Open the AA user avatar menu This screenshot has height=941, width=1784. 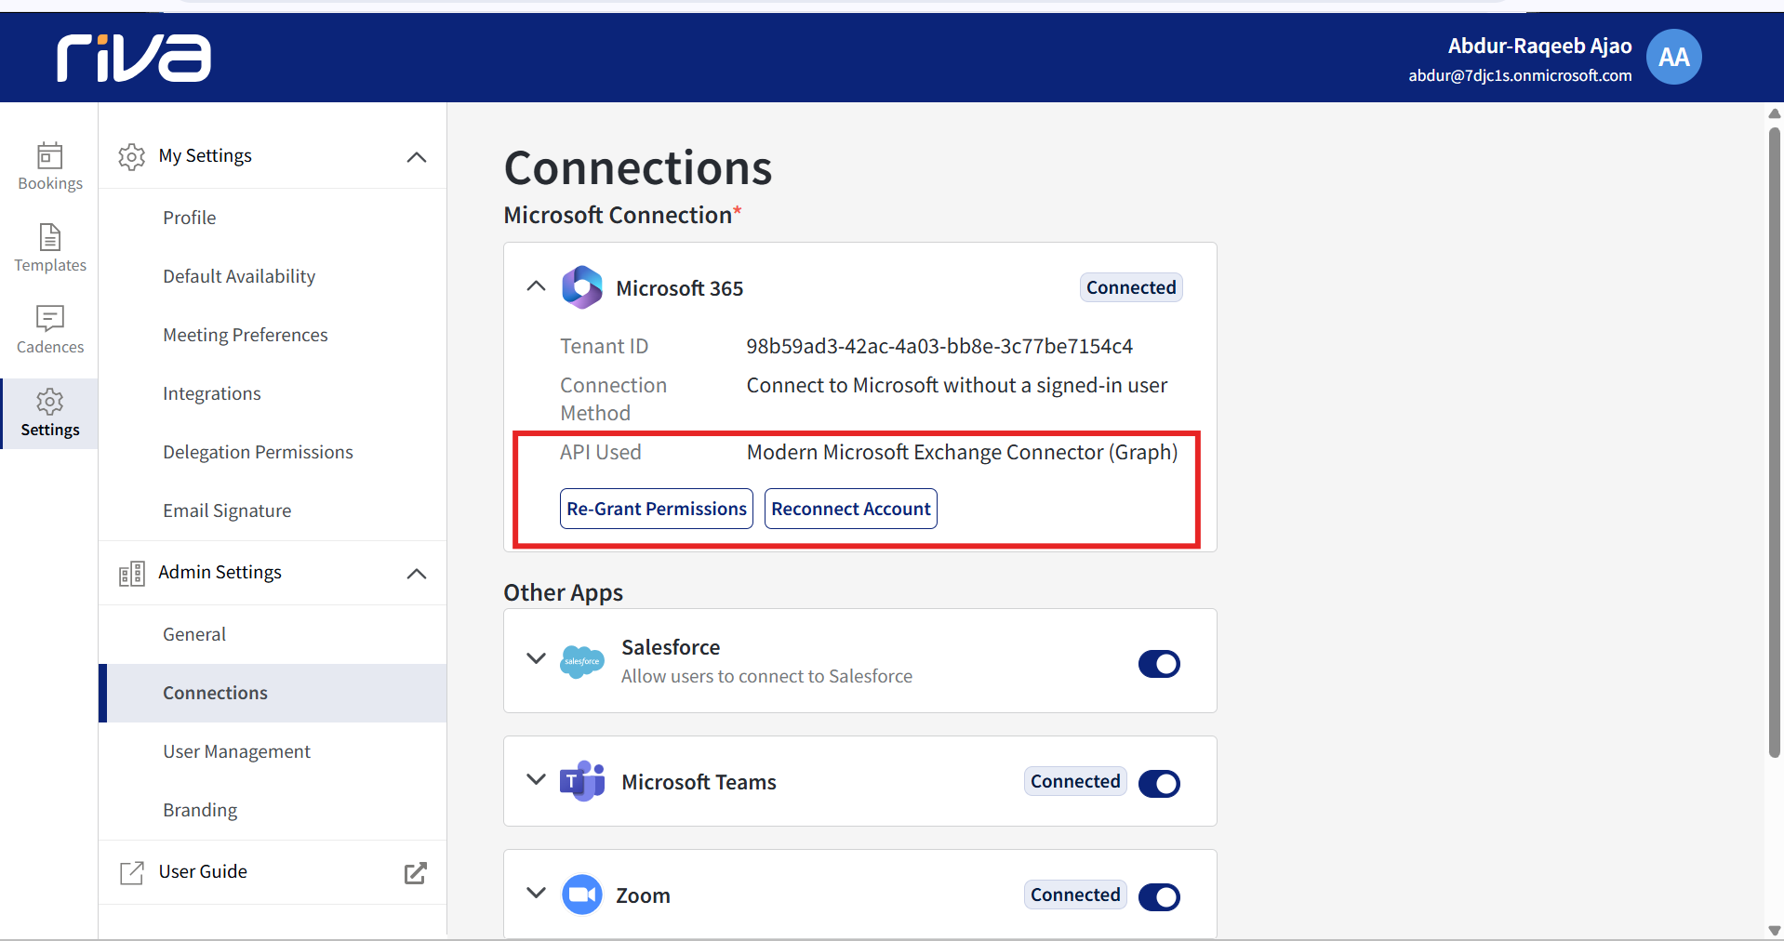[1673, 57]
